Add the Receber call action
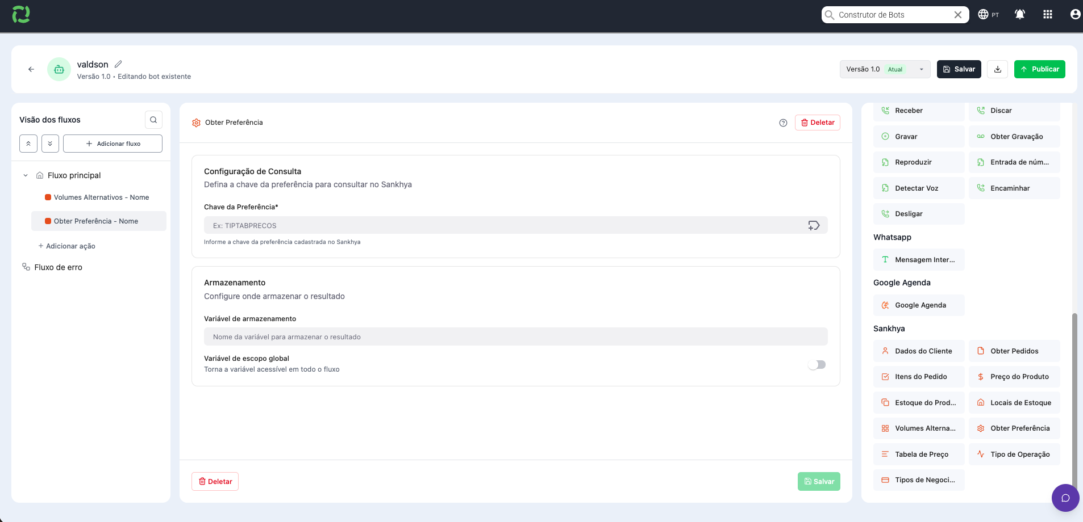This screenshot has width=1083, height=522. click(x=919, y=111)
